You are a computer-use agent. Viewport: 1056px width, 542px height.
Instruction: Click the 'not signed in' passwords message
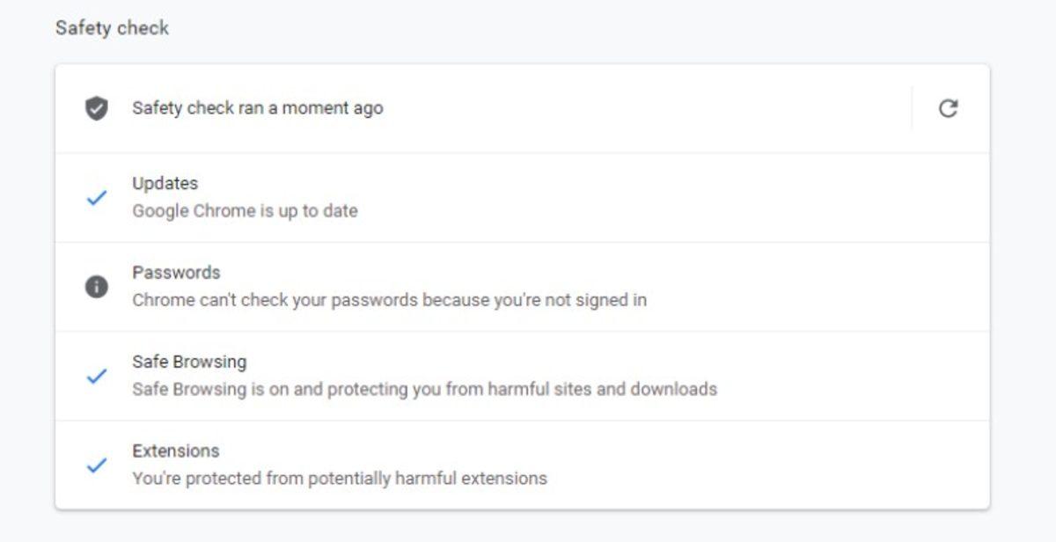pos(389,300)
